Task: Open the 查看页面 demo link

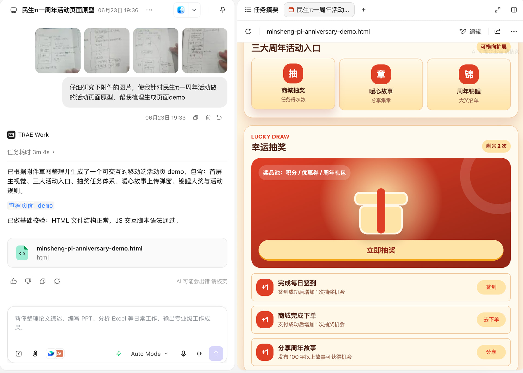Action: (x=31, y=205)
